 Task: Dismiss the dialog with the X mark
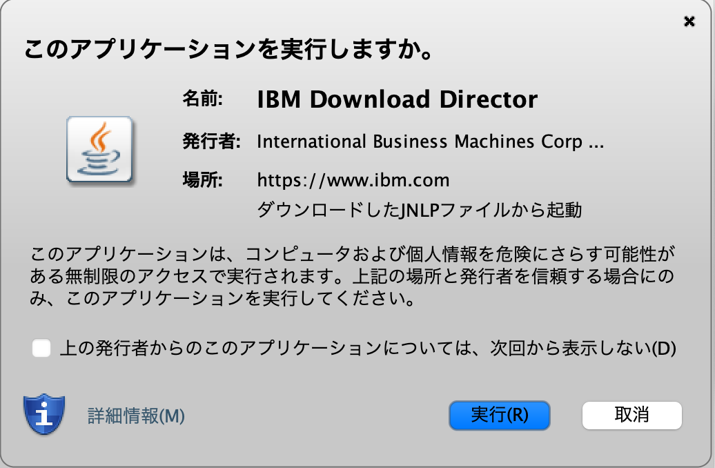[689, 22]
